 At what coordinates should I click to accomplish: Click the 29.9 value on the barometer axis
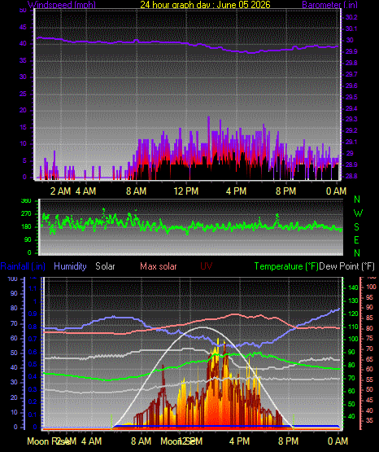351,51
